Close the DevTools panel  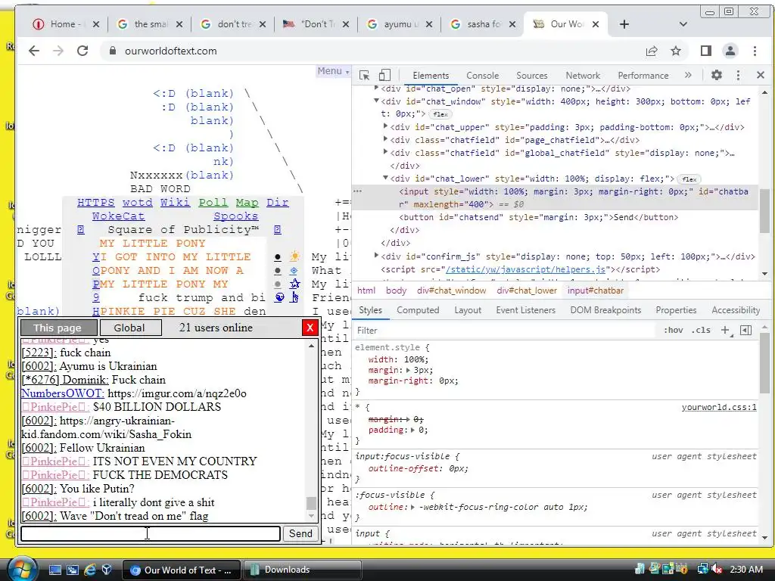pyautogui.click(x=760, y=75)
